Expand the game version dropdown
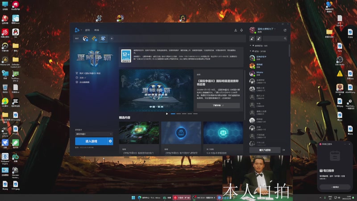The image size is (357, 201). pyautogui.click(x=94, y=134)
